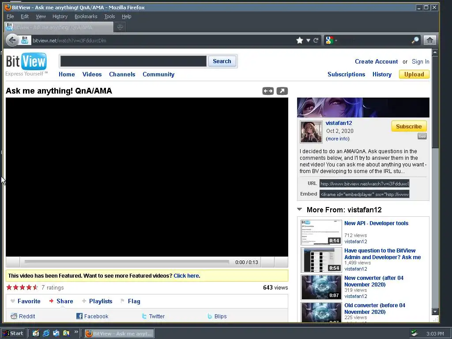Click the magnifier search icon in Firefox search box

pyautogui.click(x=415, y=40)
